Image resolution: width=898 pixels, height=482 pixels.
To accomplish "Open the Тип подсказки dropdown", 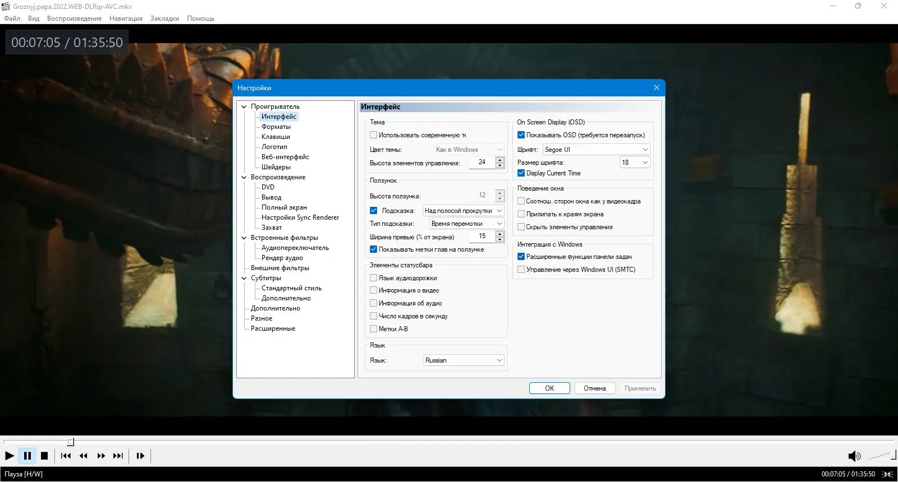I will (x=467, y=224).
